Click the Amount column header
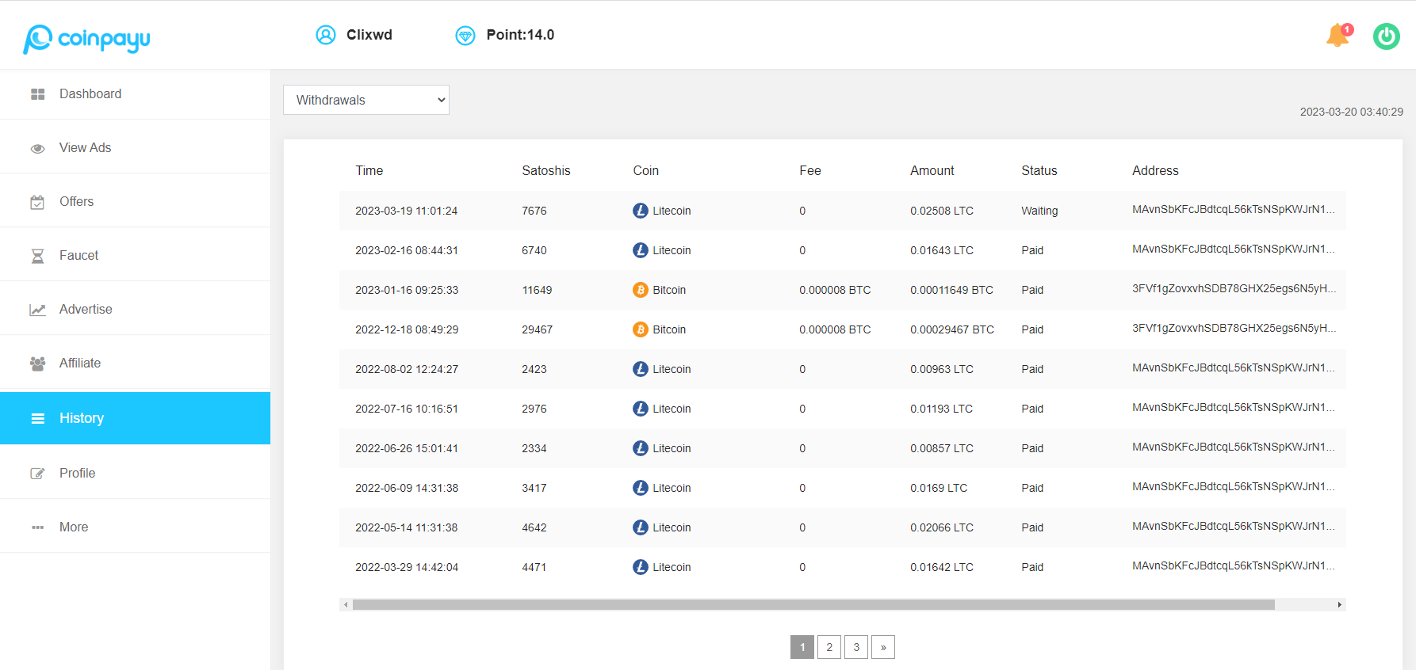 point(932,171)
